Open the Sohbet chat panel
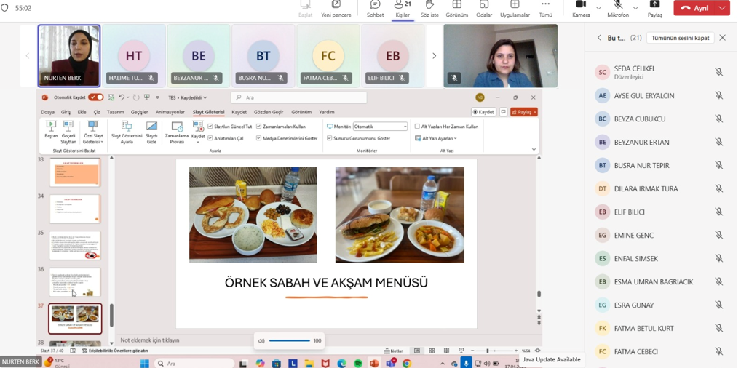Screen dimensions: 741x368 tap(375, 6)
